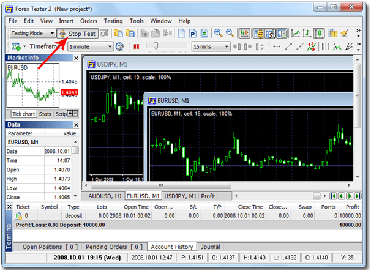Jump to first chart with green arrow
Image resolution: width=371 pixels, height=271 pixels.
[333, 196]
